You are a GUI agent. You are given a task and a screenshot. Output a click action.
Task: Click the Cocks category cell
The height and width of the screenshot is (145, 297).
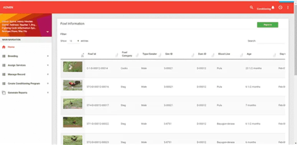(x=124, y=68)
